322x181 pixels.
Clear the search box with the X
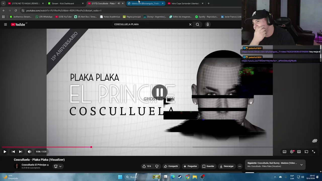[190, 24]
